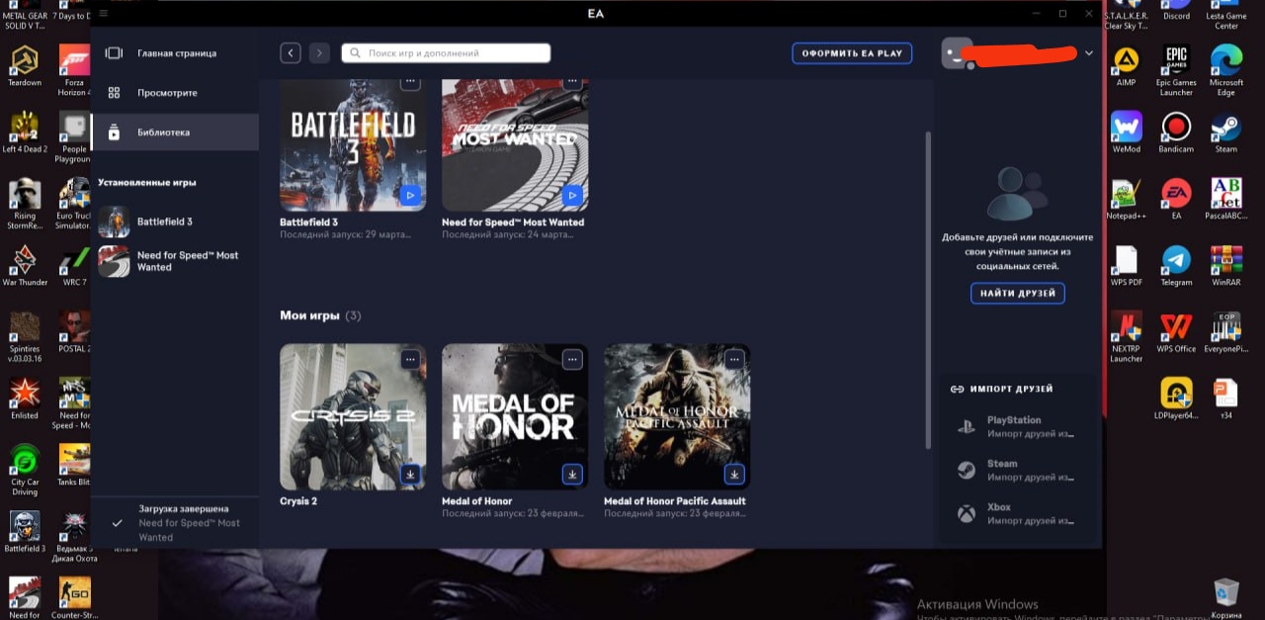1265x620 pixels.
Task: Open PascalABC desktop icon
Action: pyautogui.click(x=1226, y=199)
